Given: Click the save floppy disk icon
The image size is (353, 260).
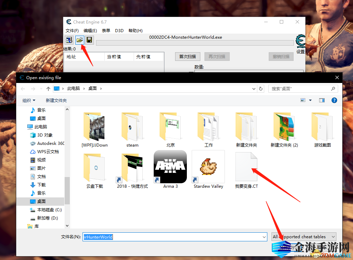Looking at the screenshot, I should point(89,40).
